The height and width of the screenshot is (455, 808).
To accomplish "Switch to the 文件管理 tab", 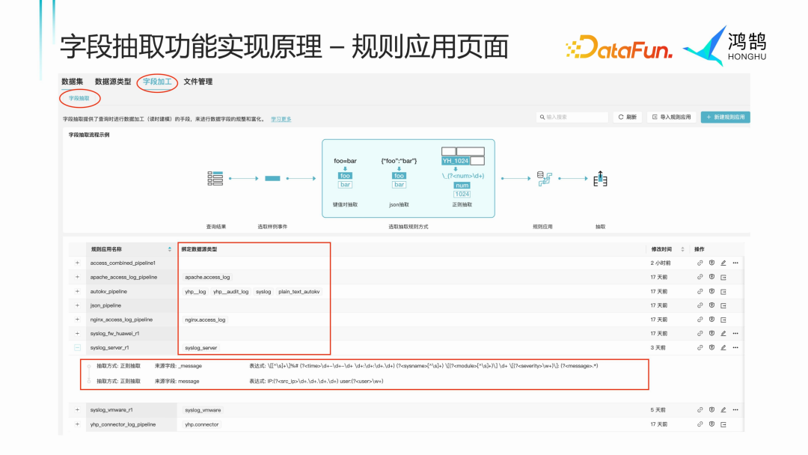I will (x=199, y=82).
